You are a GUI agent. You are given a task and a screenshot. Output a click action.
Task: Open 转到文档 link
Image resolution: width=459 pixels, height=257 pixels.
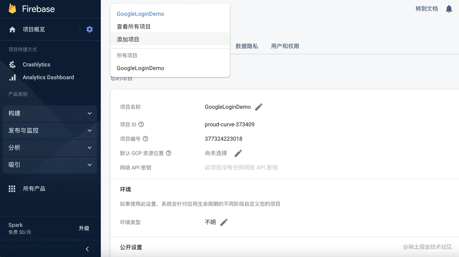pyautogui.click(x=427, y=9)
